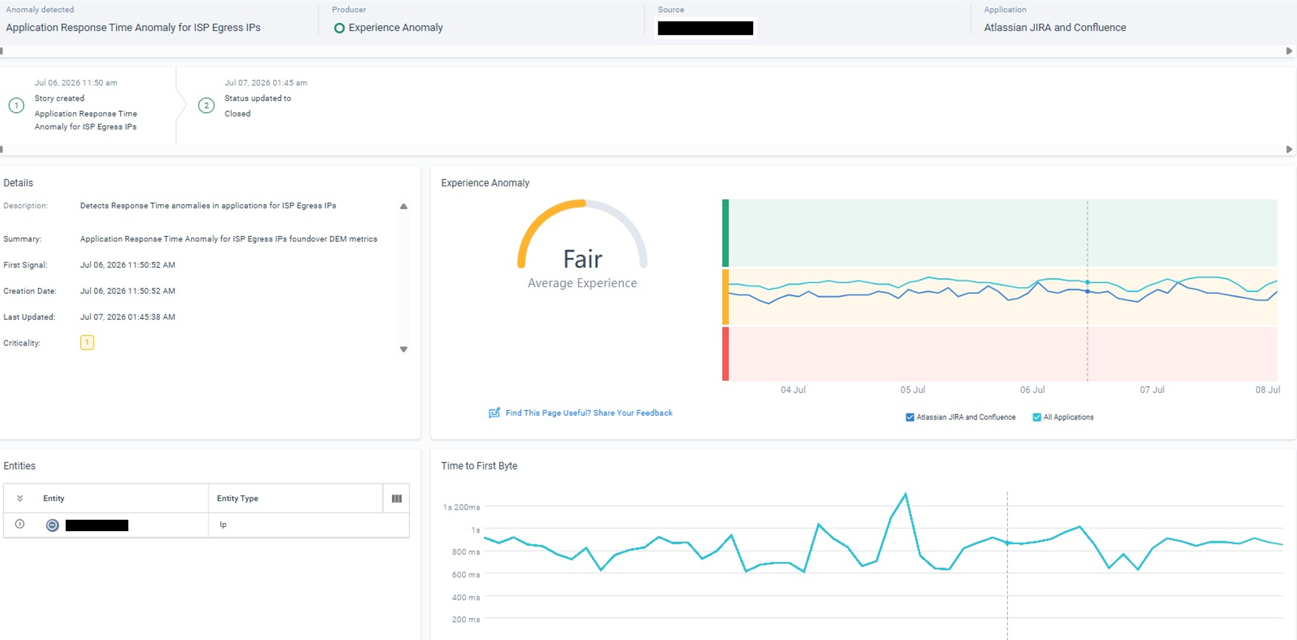Click the Experience Anomaly producer circle icon

pos(339,28)
